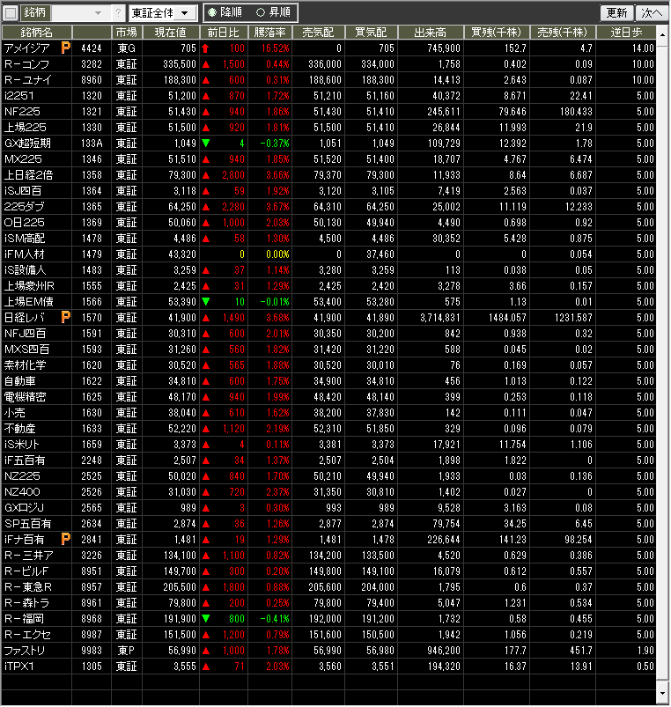Select the 降順 radio button
Image resolution: width=671 pixels, height=707 pixels.
(x=212, y=13)
